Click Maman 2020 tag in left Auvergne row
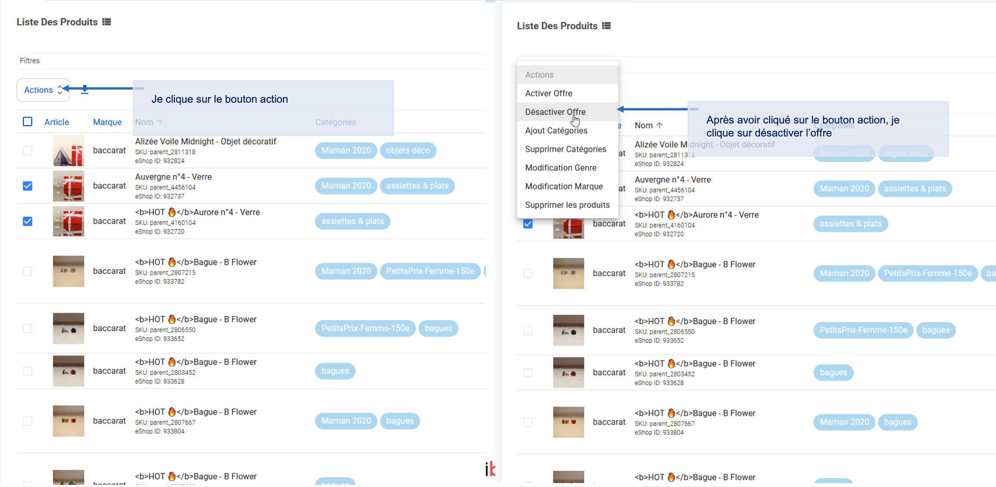Image resolution: width=996 pixels, height=487 pixels. (x=346, y=186)
